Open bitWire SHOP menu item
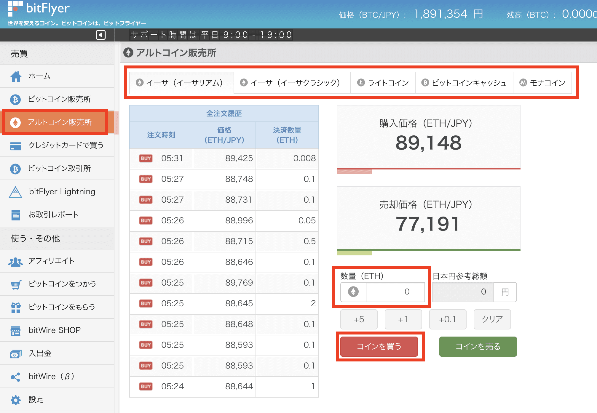 coord(55,330)
